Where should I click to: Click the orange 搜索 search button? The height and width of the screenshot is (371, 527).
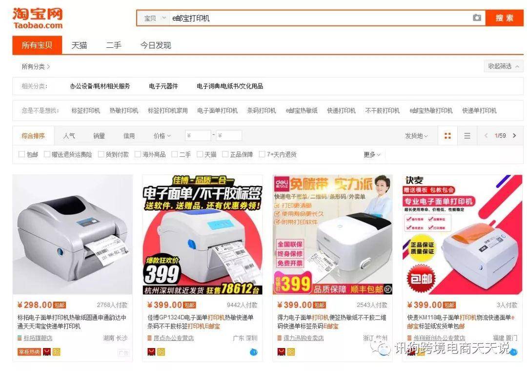tap(505, 18)
